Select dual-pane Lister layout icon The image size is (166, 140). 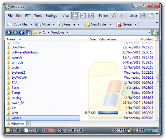point(151,16)
